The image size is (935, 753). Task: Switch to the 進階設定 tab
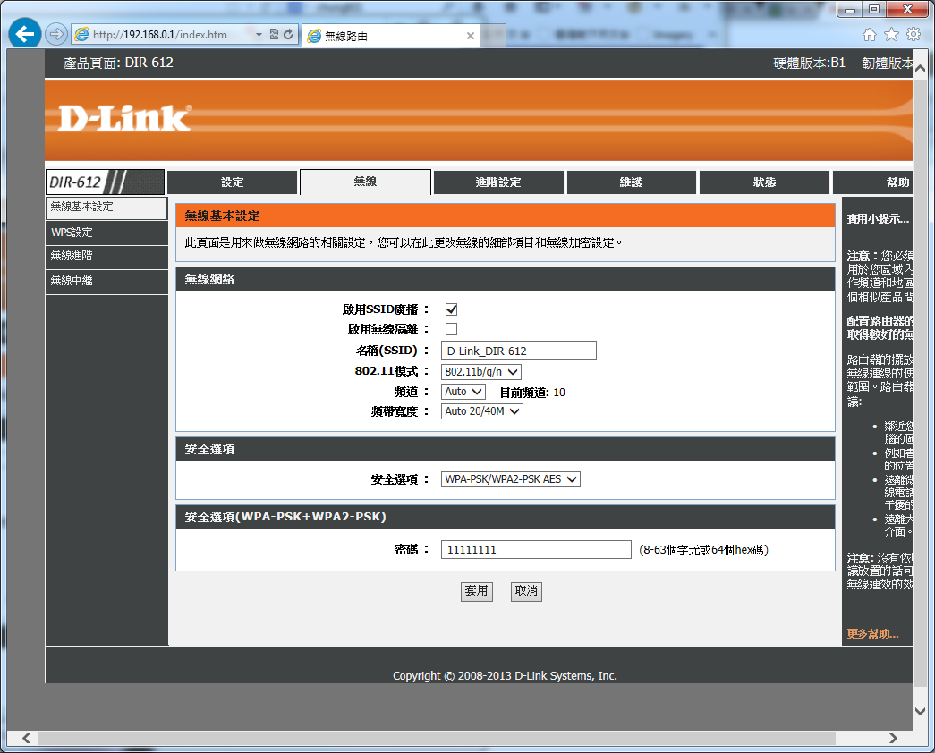(498, 182)
